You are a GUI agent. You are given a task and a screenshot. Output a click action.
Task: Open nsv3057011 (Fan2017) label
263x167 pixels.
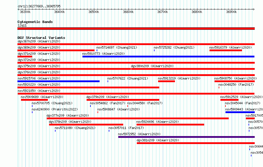click(126, 128)
